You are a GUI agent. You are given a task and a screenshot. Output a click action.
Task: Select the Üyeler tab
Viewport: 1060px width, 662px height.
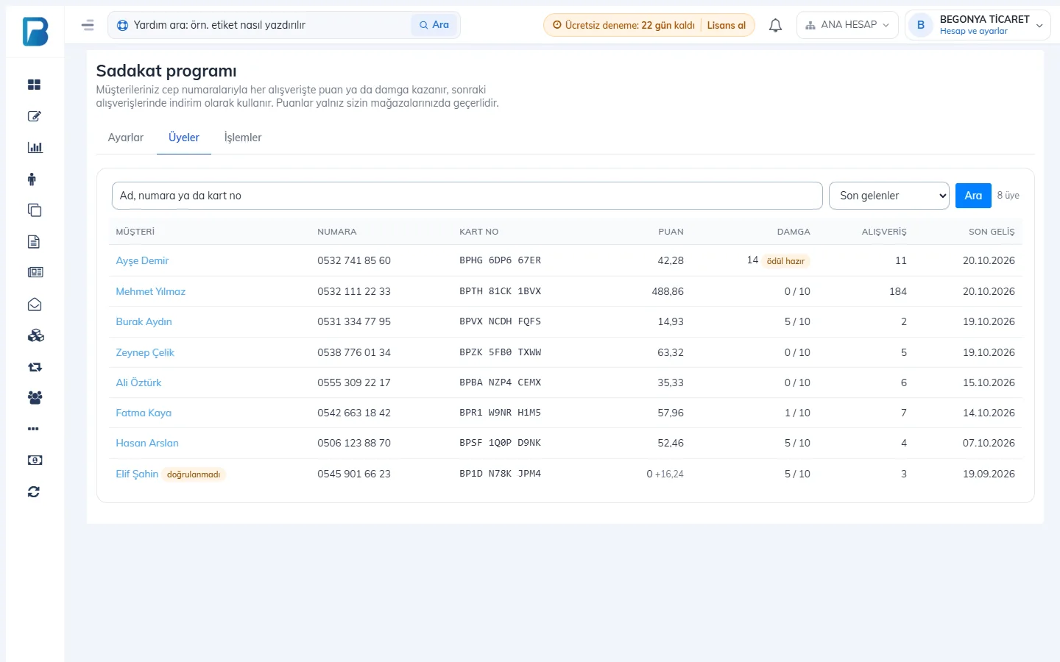click(184, 138)
